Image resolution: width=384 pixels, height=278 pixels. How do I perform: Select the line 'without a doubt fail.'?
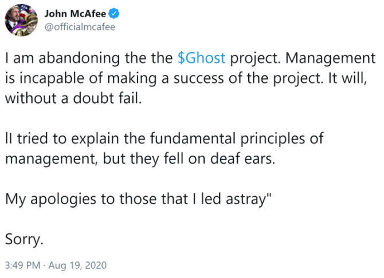point(73,98)
